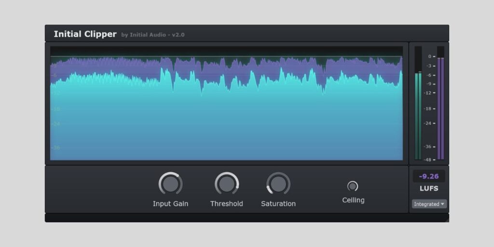The height and width of the screenshot is (247, 494).
Task: Click the purple output level meter
Action: point(440,109)
